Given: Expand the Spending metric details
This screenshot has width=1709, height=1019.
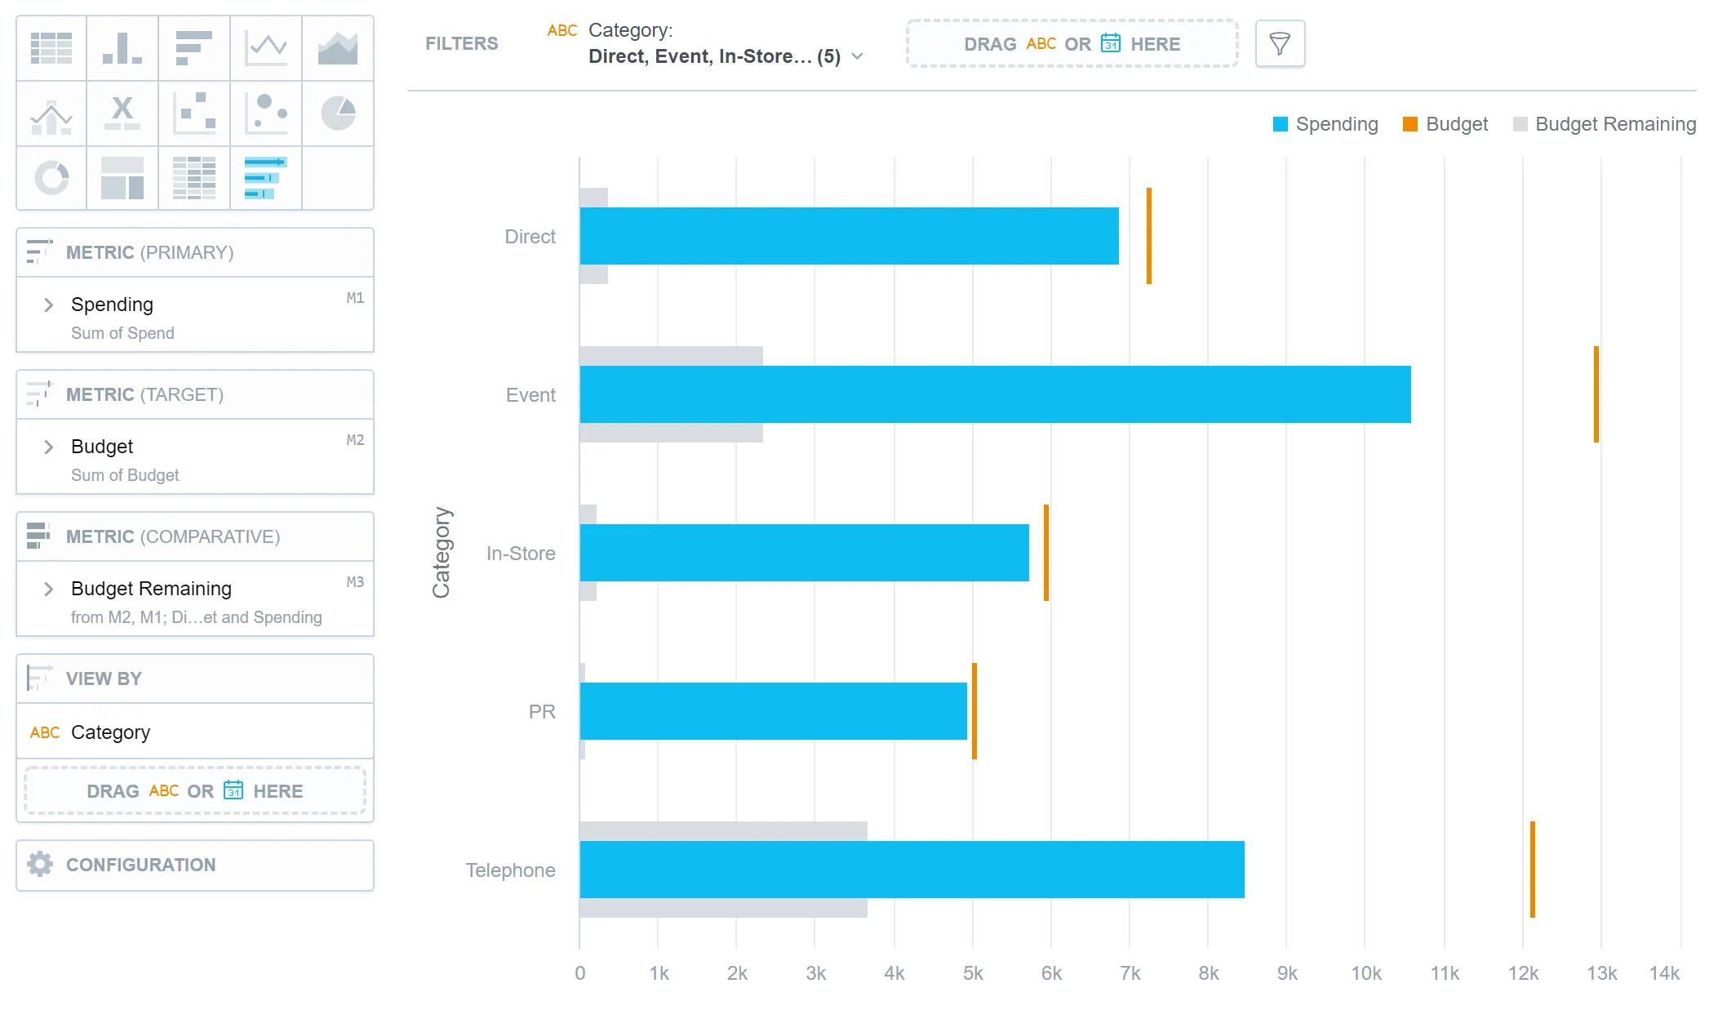Looking at the screenshot, I should click(49, 305).
